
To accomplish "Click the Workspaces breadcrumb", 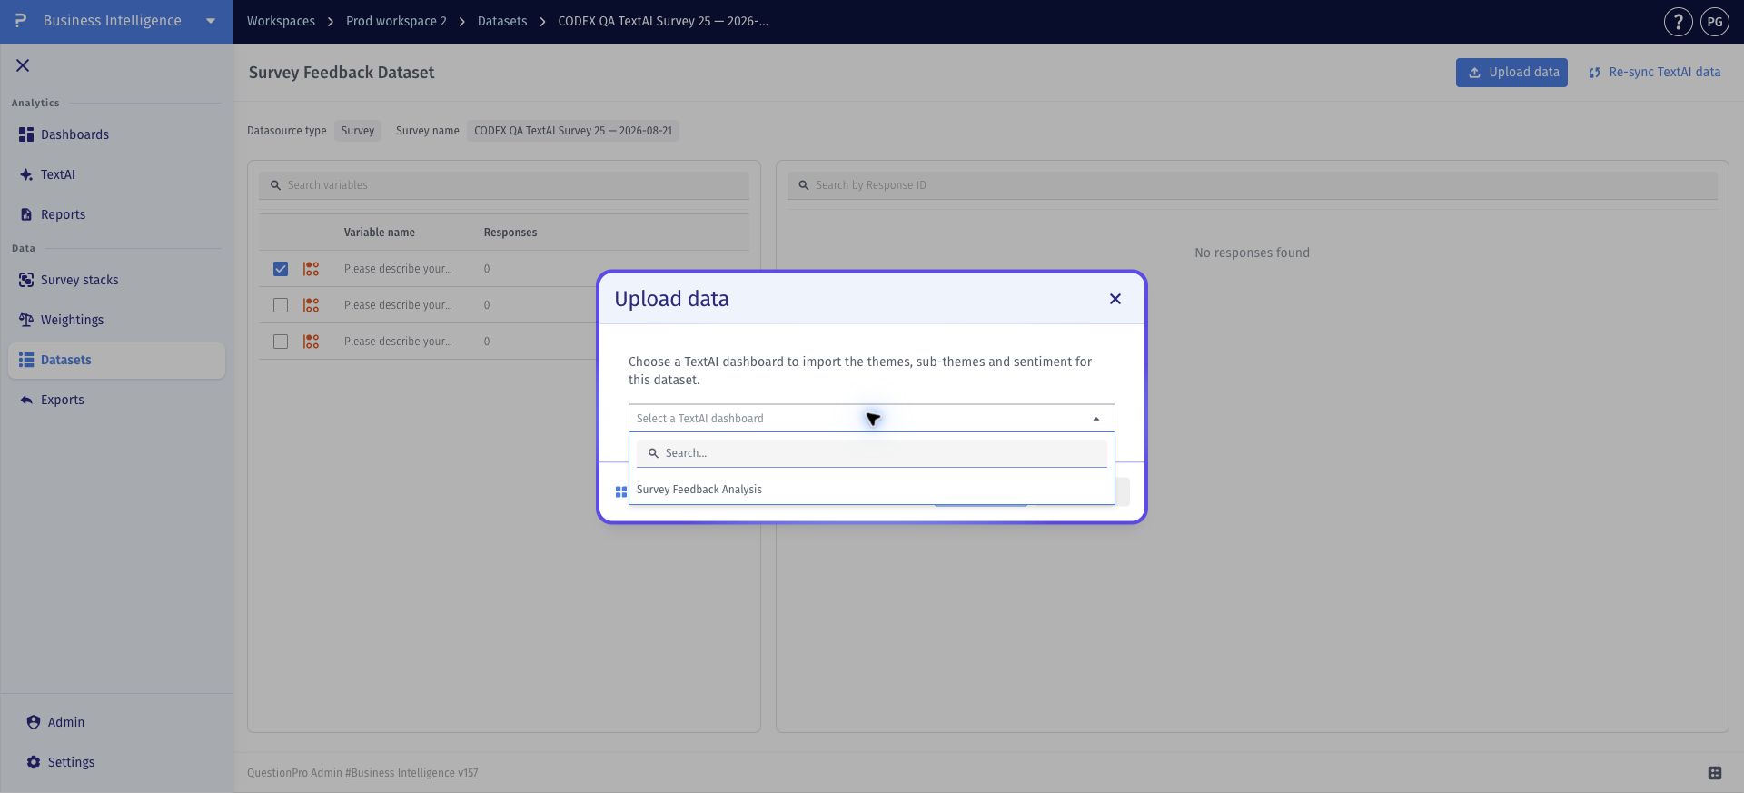I will [x=281, y=21].
